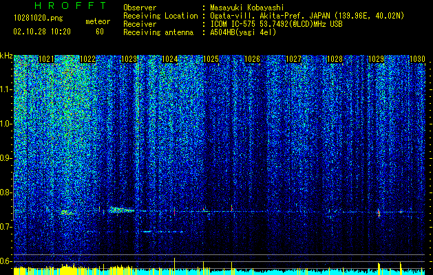
Task: Click the 1.0 kHz axis label
Action: click(6, 124)
